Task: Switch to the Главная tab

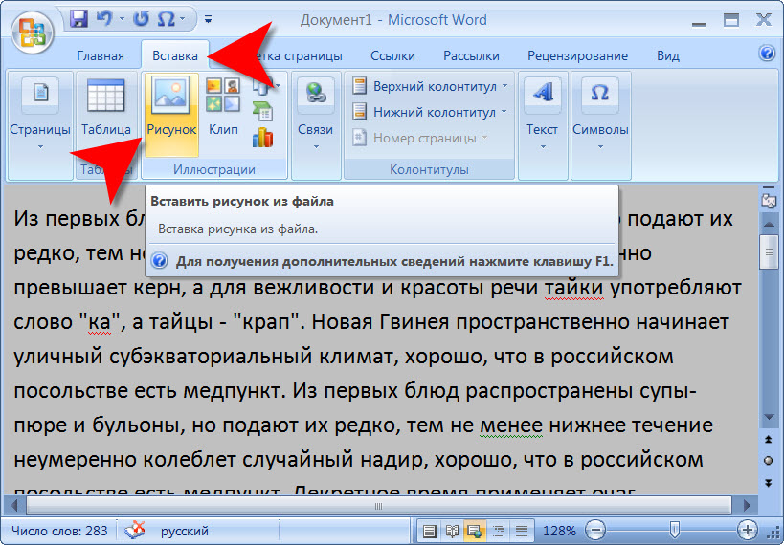Action: (x=101, y=55)
